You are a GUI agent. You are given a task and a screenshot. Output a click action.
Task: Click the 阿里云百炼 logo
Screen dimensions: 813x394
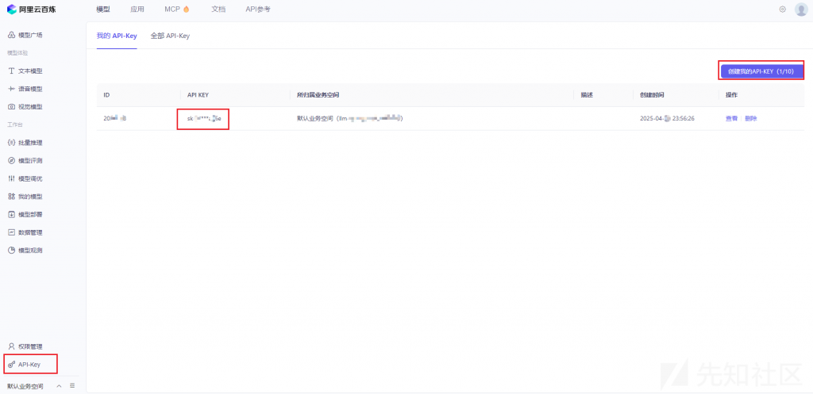point(31,10)
